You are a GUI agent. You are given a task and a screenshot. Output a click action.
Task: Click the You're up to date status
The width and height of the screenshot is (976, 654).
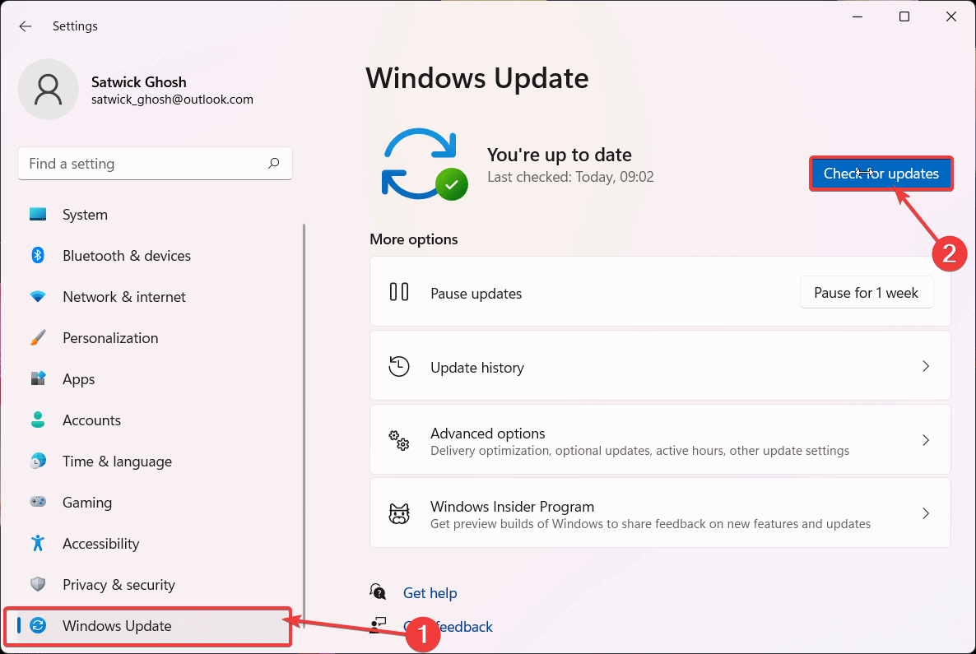(559, 155)
